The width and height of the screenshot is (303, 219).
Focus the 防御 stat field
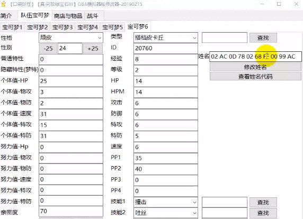click(166, 114)
